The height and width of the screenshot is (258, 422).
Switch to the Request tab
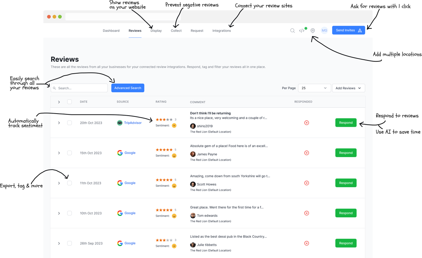click(197, 30)
